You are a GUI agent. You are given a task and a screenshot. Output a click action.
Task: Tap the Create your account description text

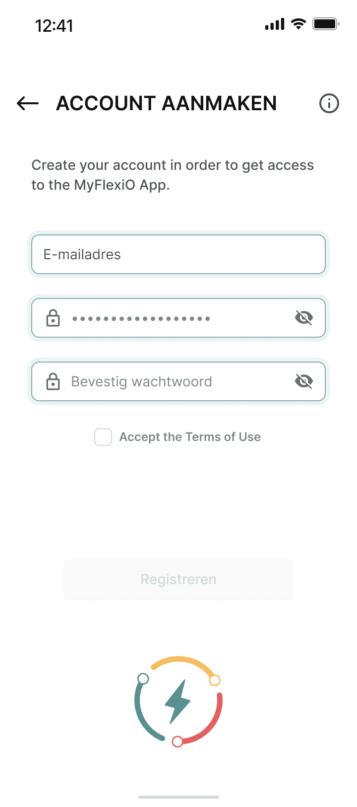point(173,175)
